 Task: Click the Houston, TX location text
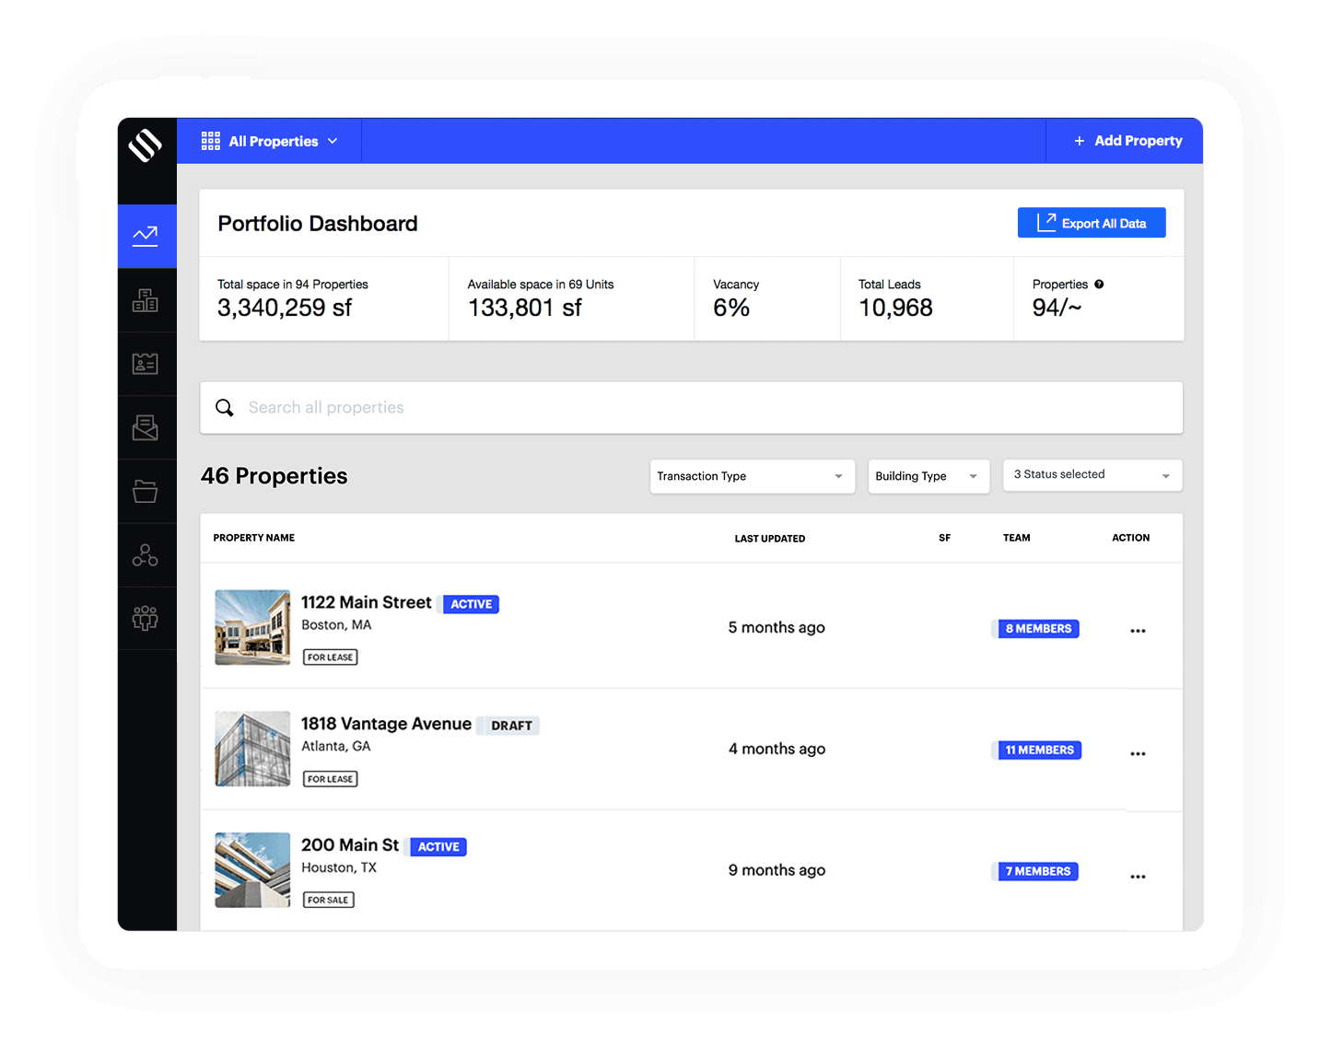pyautogui.click(x=339, y=868)
